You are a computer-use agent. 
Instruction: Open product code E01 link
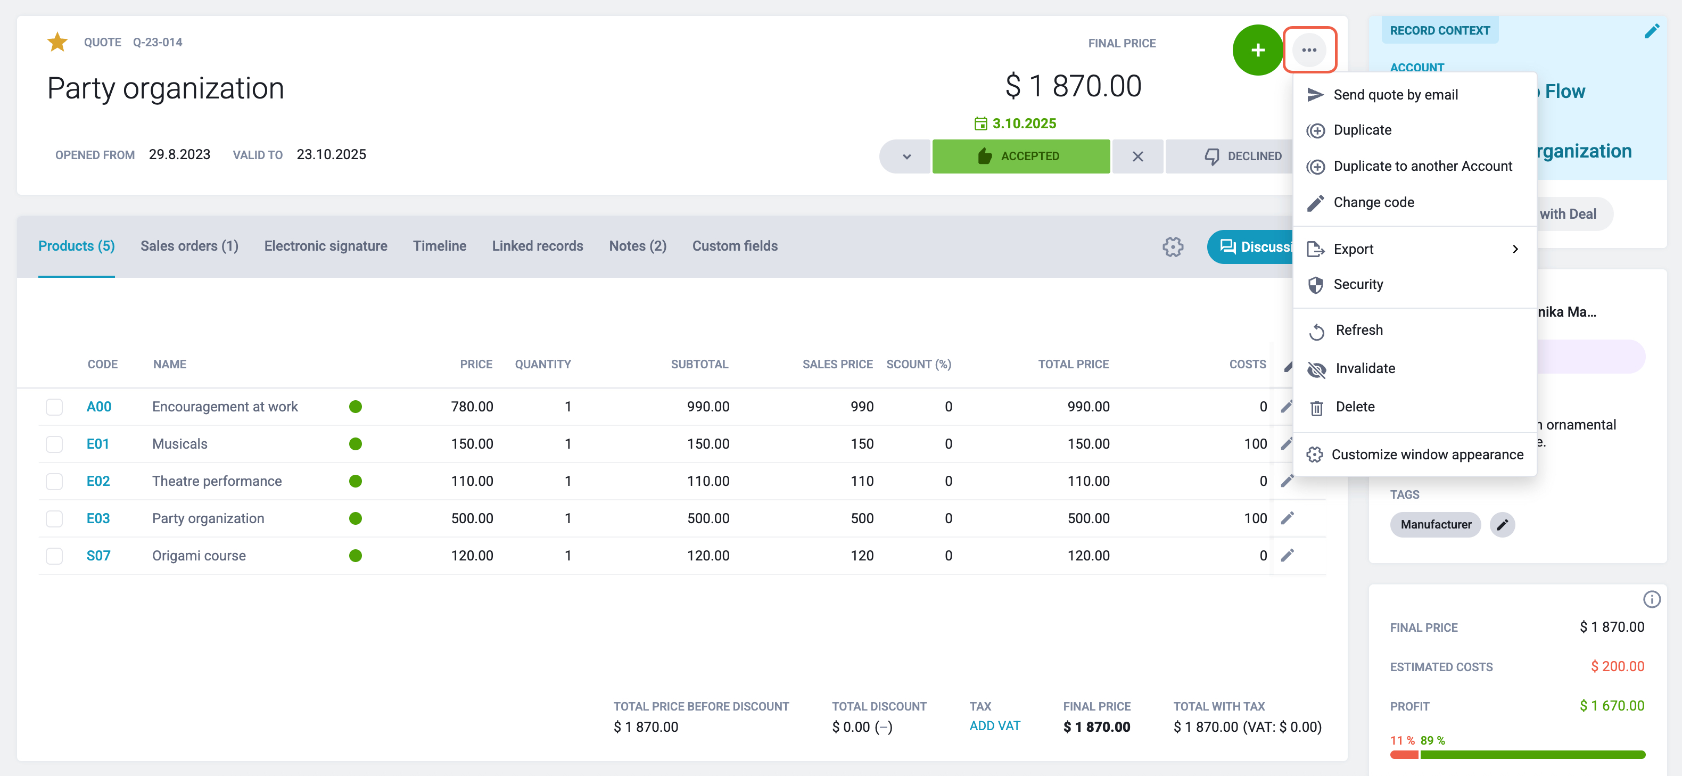[98, 444]
